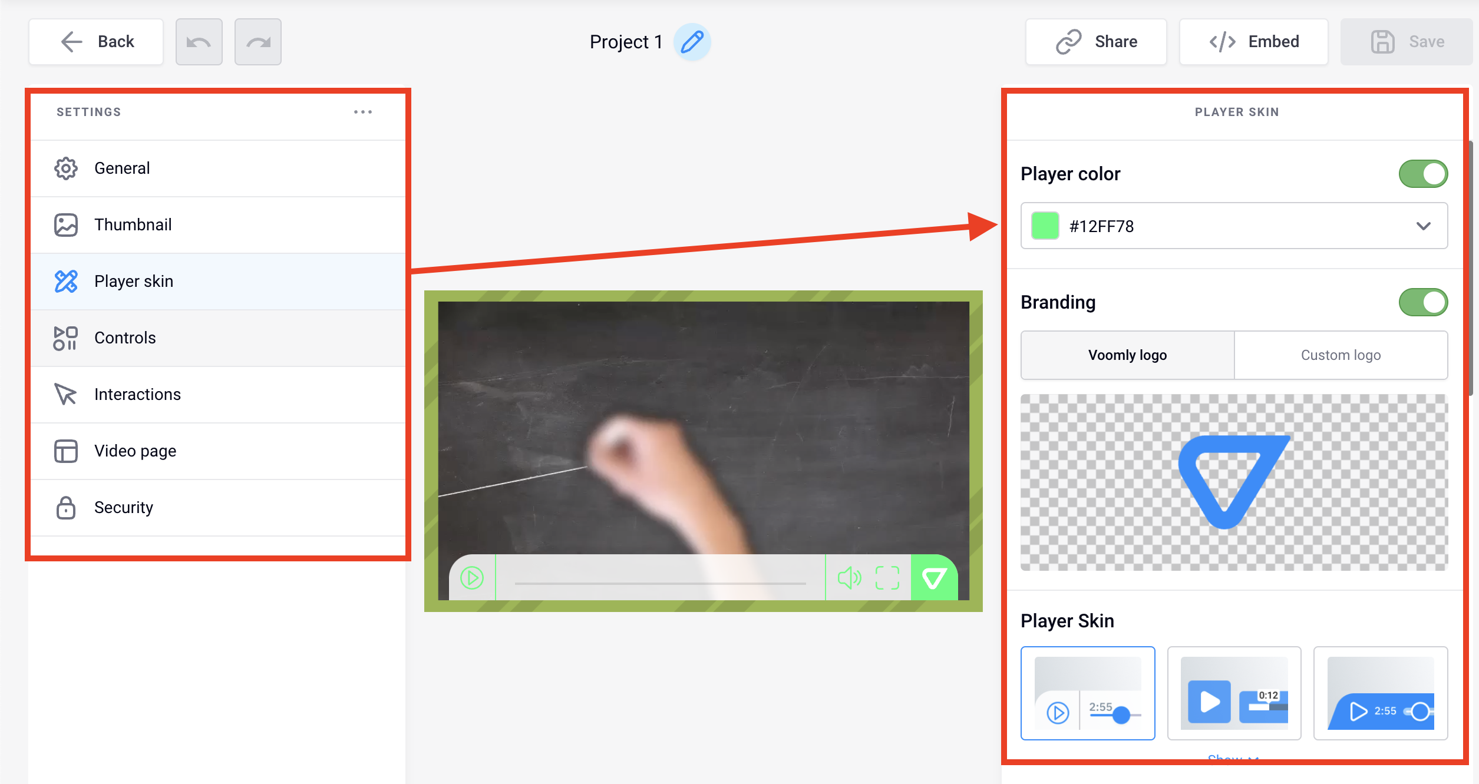Viewport: 1479px width, 784px height.
Task: Click the pencil icon beside Project 1
Action: pos(692,42)
